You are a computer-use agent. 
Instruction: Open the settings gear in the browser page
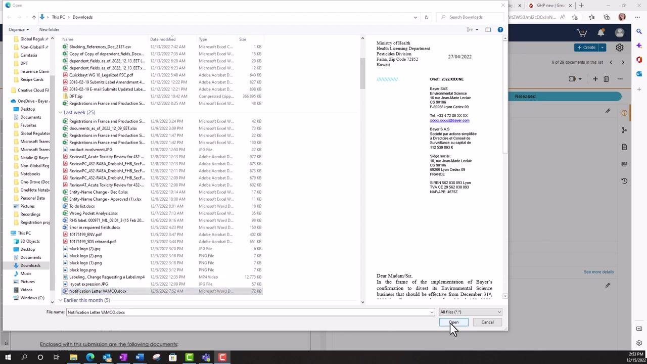click(620, 48)
